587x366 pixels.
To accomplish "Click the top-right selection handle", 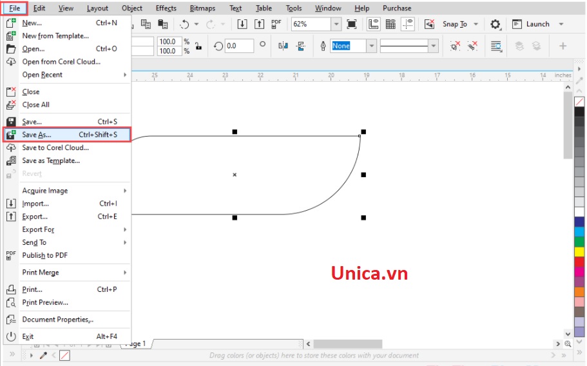I will pos(363,131).
